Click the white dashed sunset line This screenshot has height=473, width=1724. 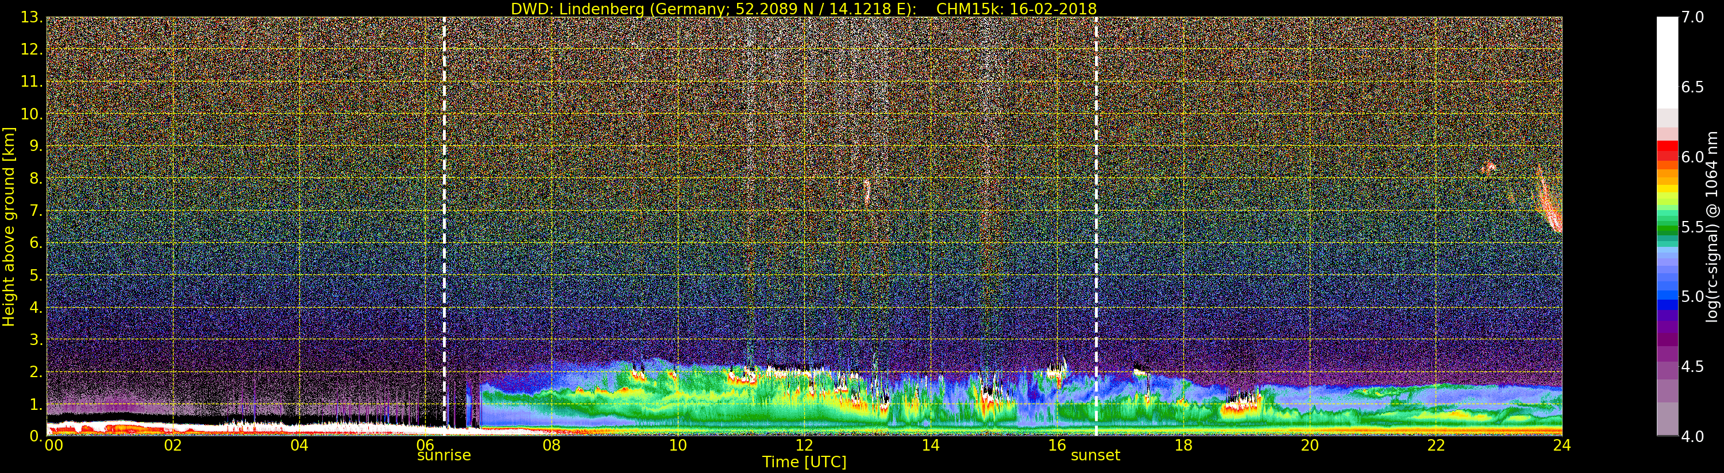(x=1096, y=226)
